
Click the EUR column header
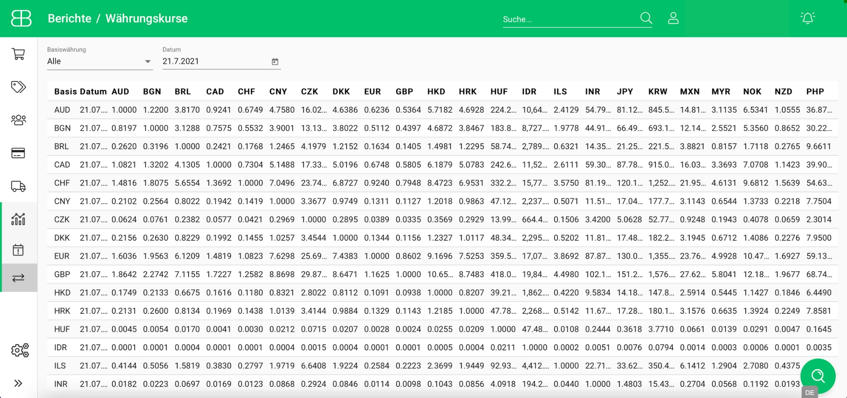click(372, 92)
